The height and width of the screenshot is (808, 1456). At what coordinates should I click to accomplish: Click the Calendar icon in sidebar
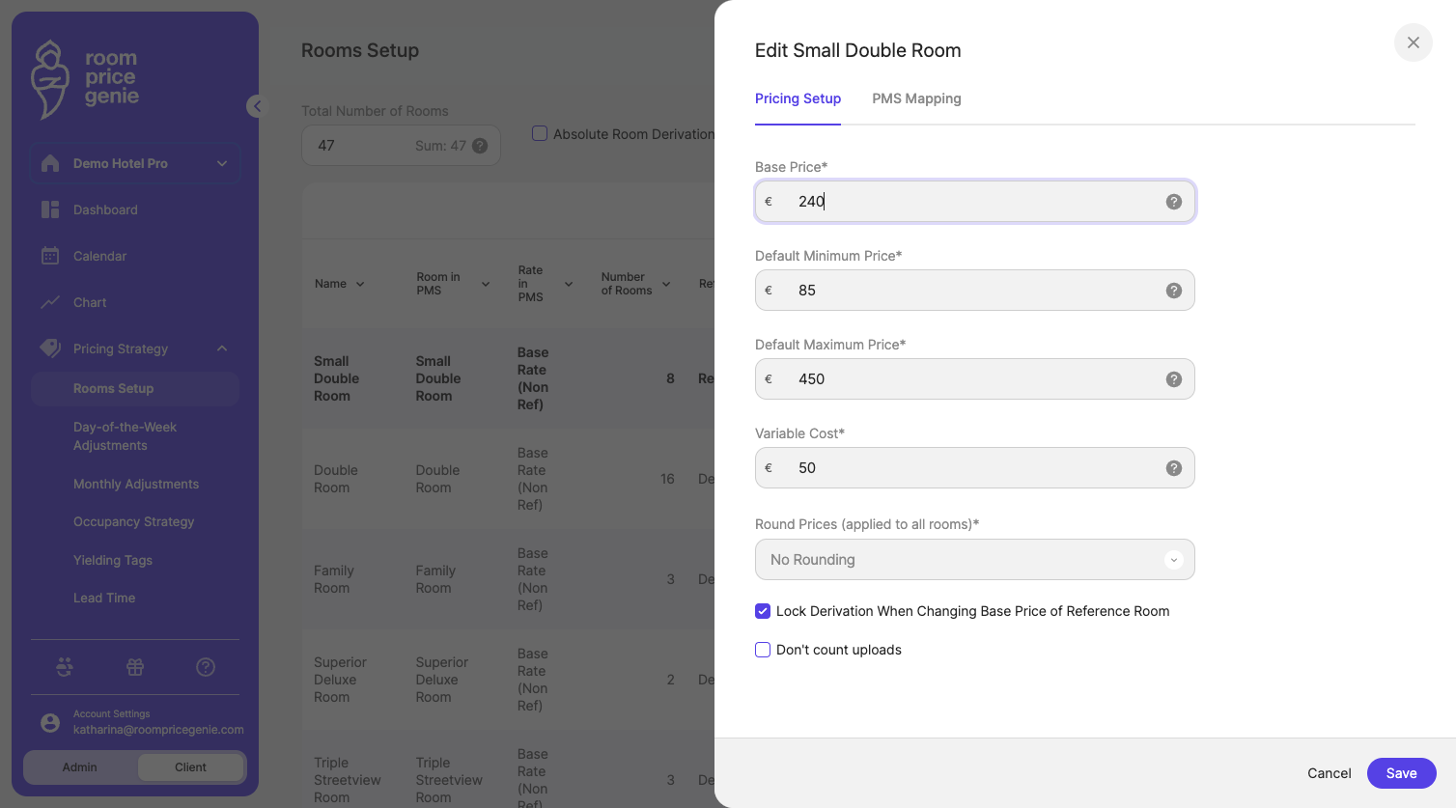[x=50, y=256]
